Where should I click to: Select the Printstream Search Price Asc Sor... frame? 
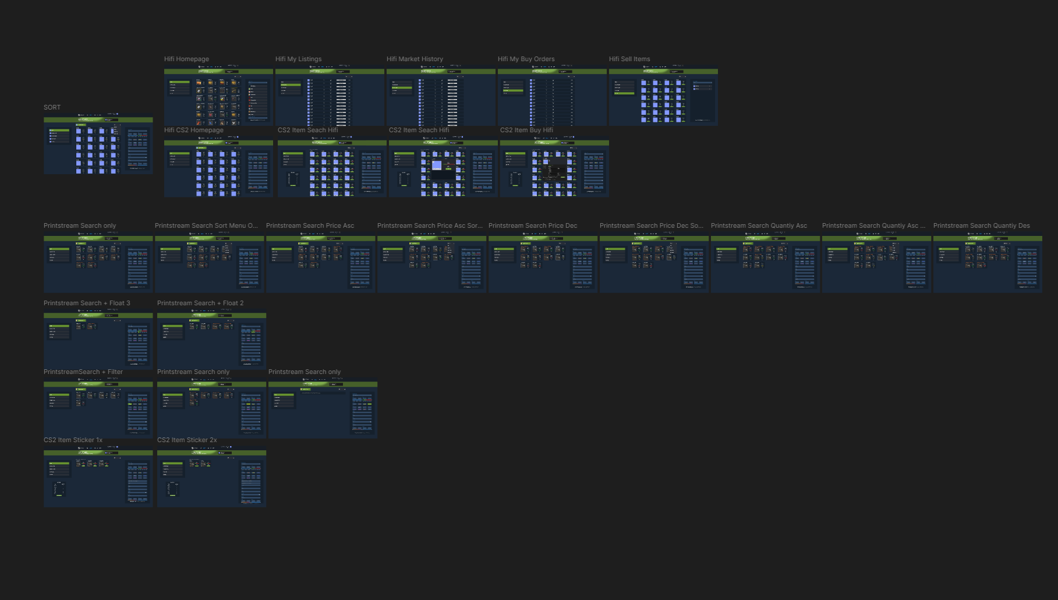pos(431,263)
